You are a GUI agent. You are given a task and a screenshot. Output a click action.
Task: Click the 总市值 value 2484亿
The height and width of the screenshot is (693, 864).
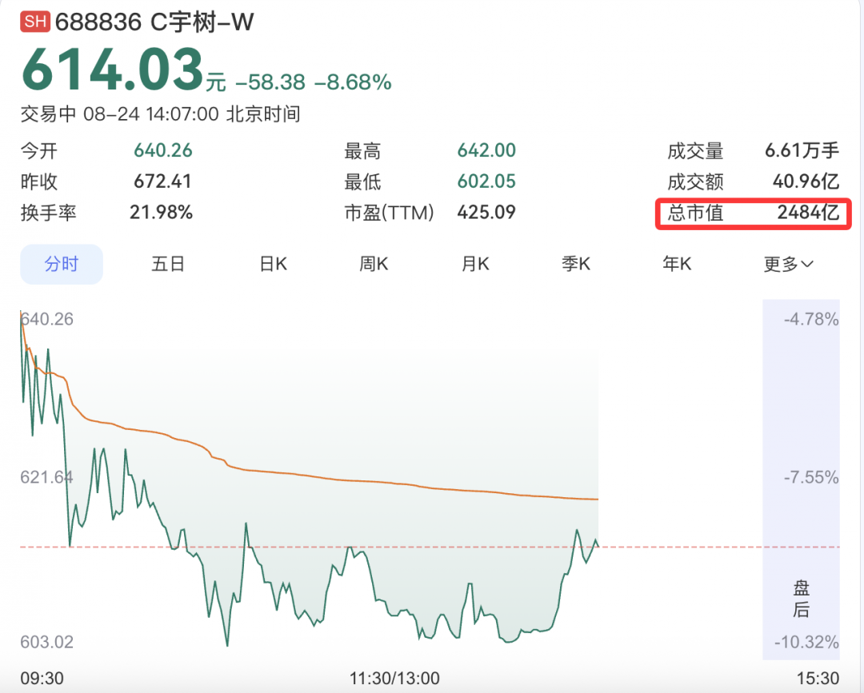coord(808,212)
